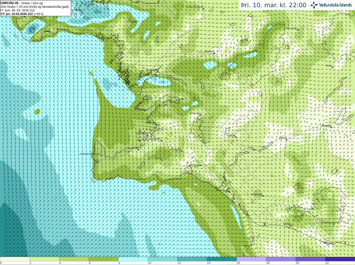Click the Hellisskarð station label

click(x=175, y=149)
